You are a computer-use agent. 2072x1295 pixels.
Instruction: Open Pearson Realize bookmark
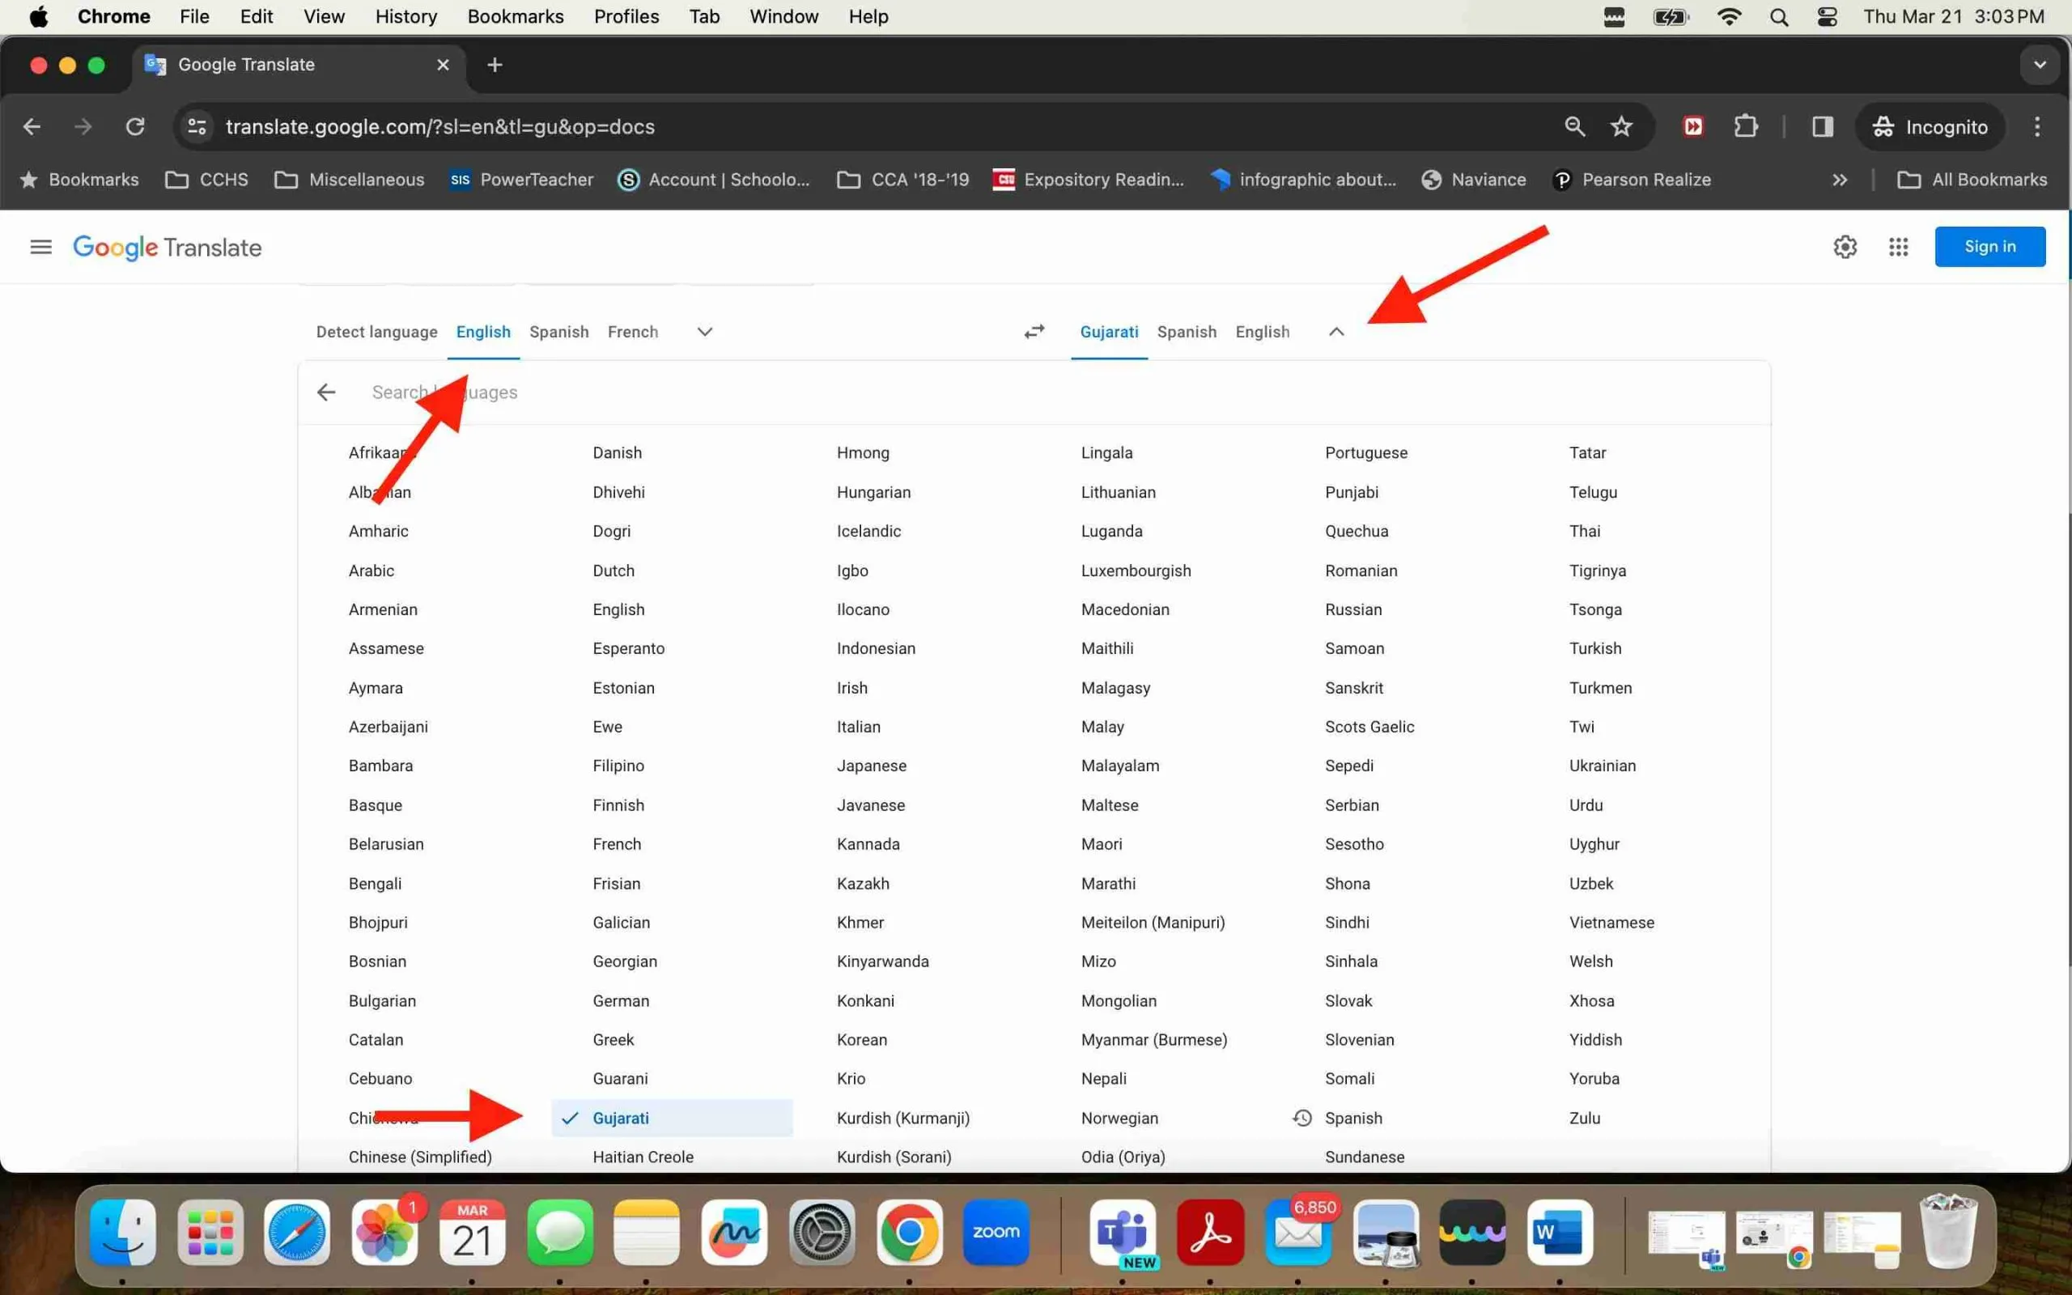(x=1631, y=180)
